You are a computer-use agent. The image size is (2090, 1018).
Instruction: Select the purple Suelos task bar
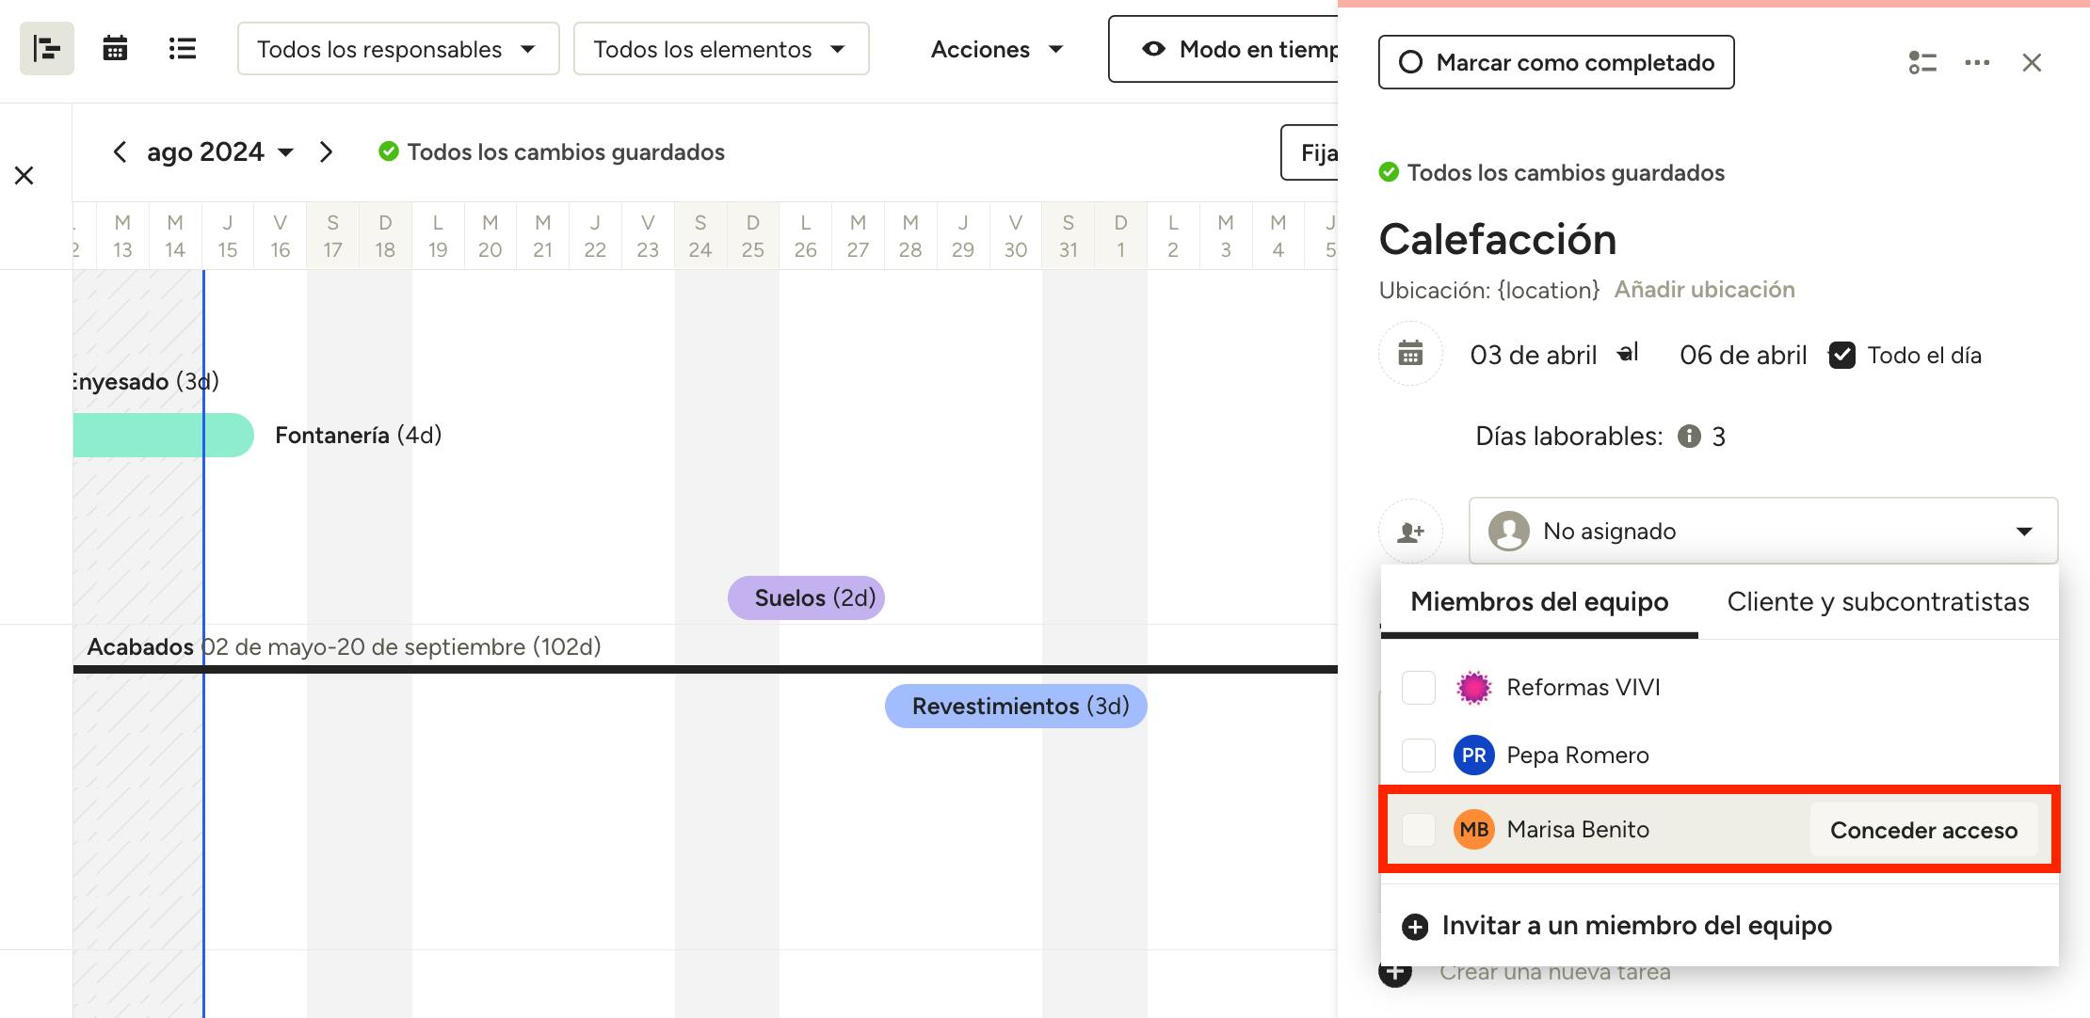[x=806, y=598]
